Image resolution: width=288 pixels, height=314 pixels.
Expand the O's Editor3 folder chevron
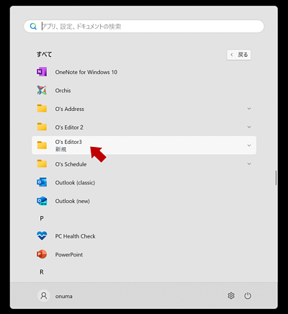point(249,145)
